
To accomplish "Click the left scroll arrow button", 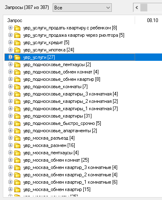I will [x=137, y=8].
